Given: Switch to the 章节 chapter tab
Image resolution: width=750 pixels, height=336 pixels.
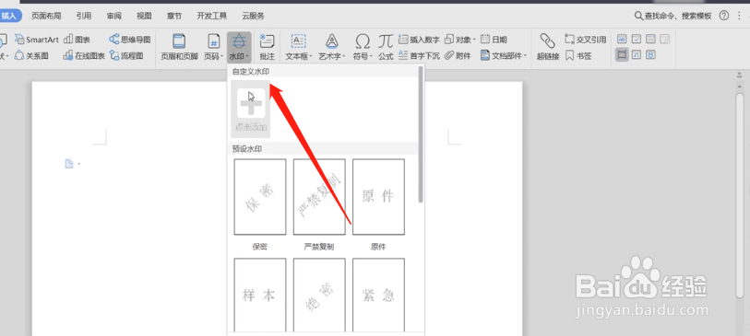Looking at the screenshot, I should pos(174,16).
